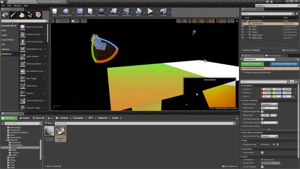Open the Projection Mode dropdown

point(269,104)
